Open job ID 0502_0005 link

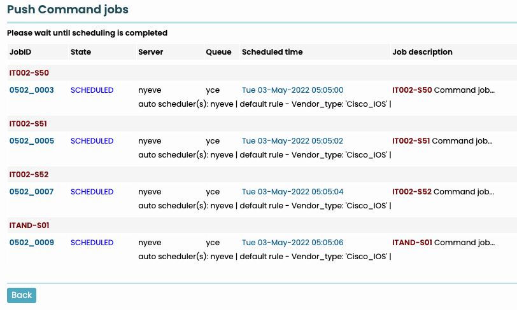[31, 141]
